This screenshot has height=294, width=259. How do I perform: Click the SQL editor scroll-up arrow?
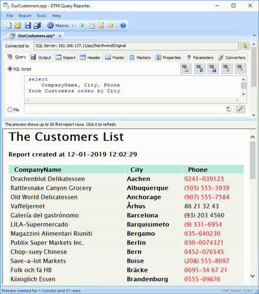click(243, 79)
